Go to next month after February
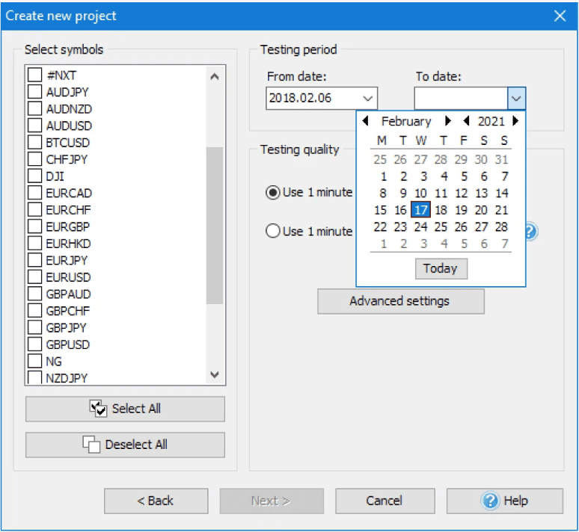 click(x=447, y=121)
